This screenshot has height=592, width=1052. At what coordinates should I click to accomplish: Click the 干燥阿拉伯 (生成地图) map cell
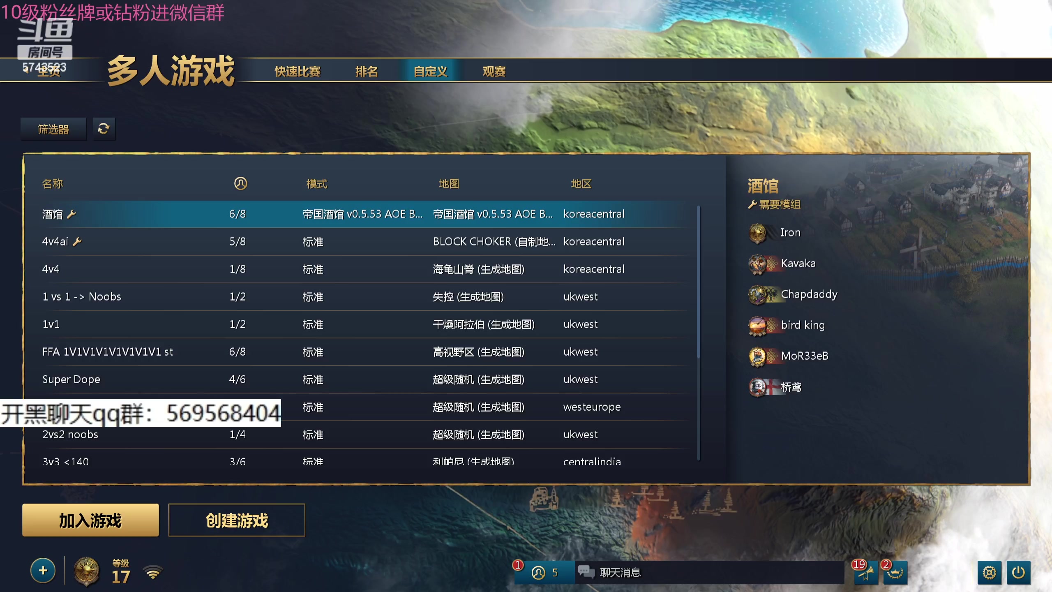point(484,324)
